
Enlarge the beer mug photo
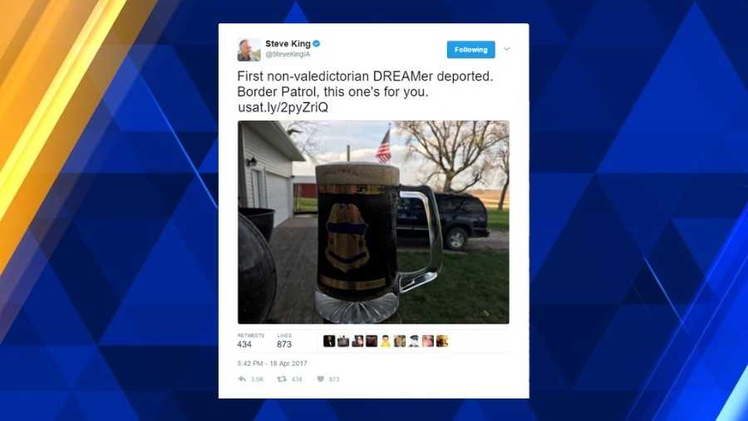click(x=373, y=222)
